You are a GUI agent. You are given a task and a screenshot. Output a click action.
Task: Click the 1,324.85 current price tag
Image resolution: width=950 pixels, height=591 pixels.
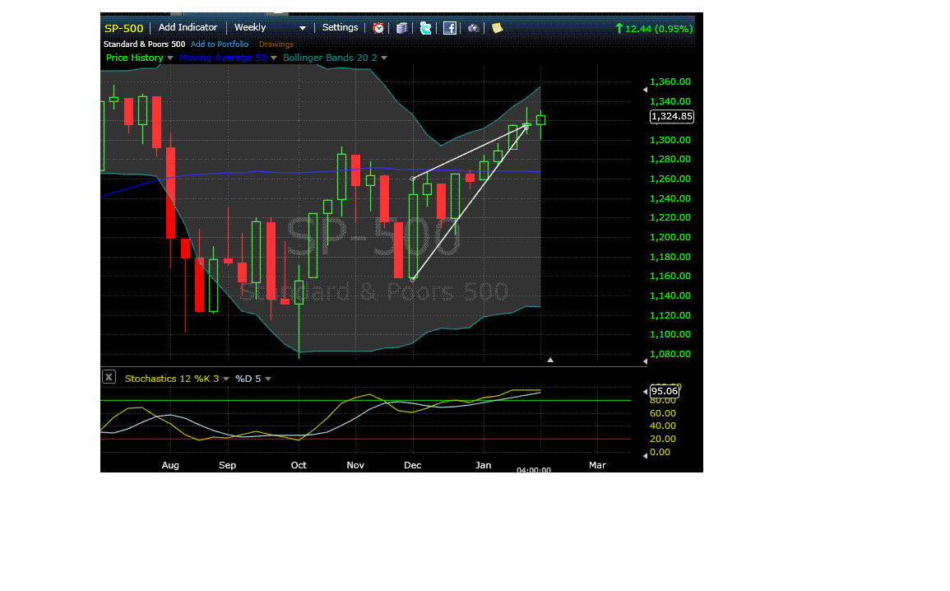672,116
